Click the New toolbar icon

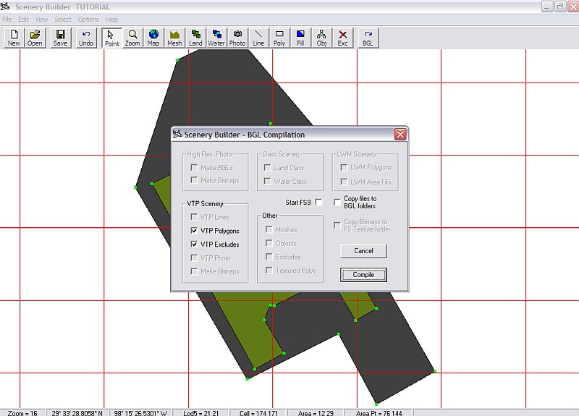coord(14,38)
